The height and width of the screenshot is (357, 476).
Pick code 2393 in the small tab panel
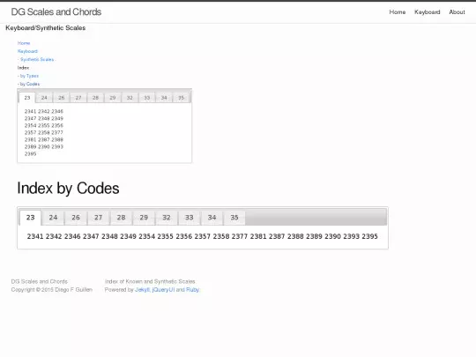pyautogui.click(x=57, y=147)
